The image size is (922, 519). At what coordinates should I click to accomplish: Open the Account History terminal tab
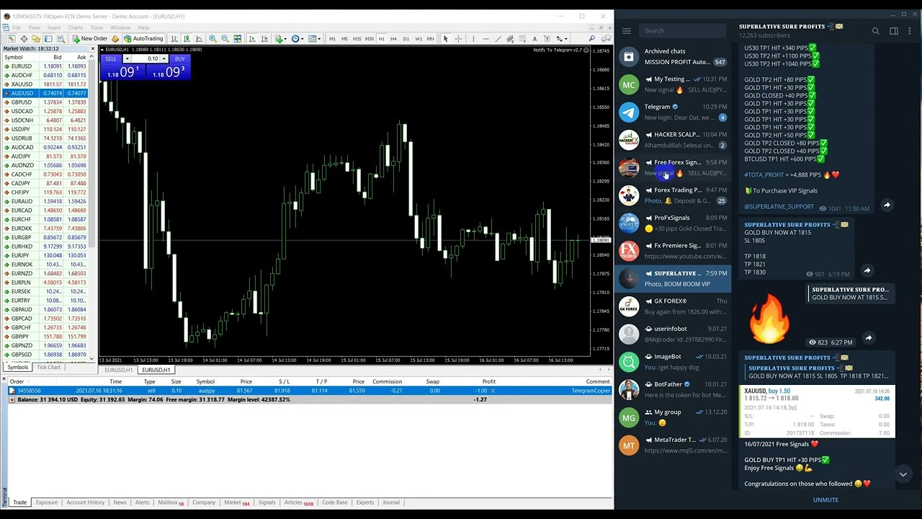[86, 502]
